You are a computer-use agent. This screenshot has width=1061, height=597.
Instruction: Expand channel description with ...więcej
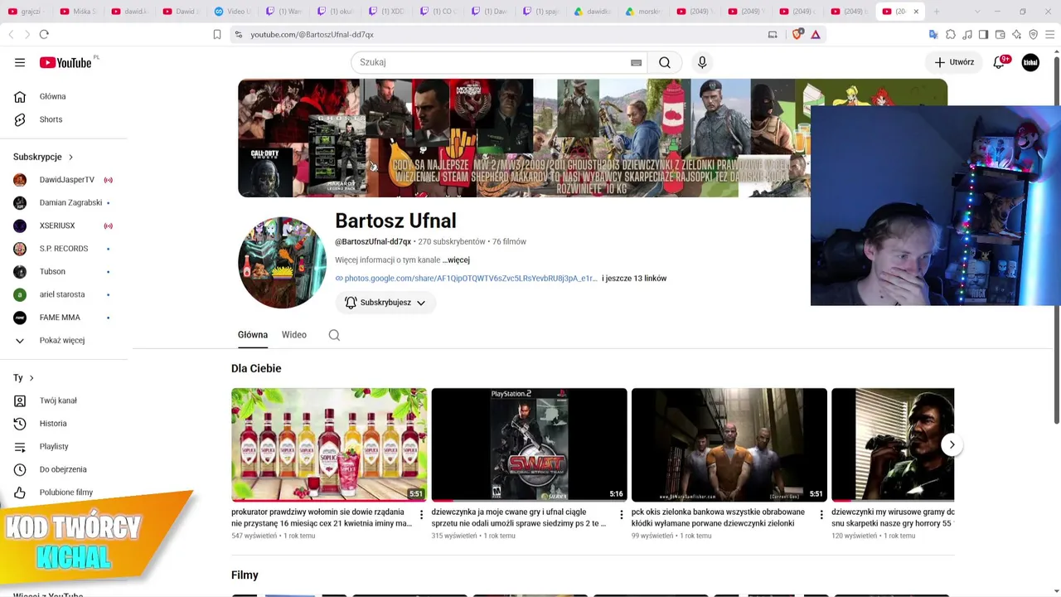click(457, 260)
